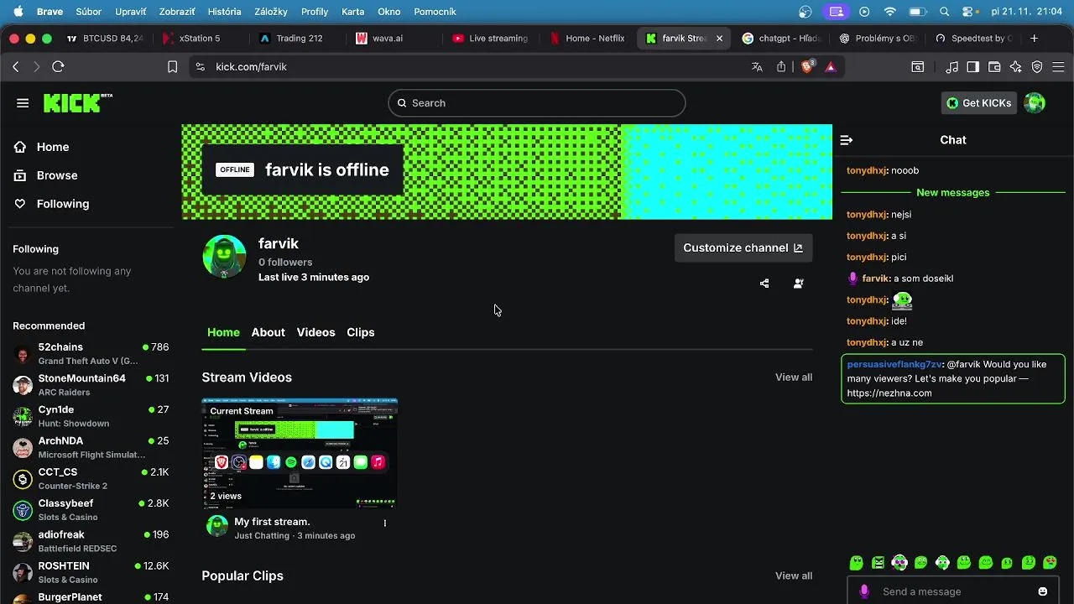Click the Send a message chat input
This screenshot has width=1074, height=604.
tap(952, 591)
